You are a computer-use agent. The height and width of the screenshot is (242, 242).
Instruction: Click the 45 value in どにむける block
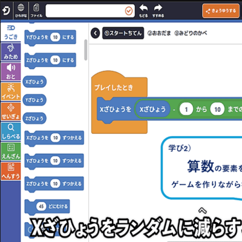(x=41, y=206)
